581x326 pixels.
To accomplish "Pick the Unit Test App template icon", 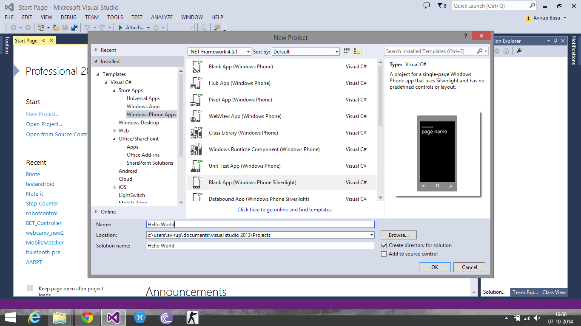I will [197, 166].
